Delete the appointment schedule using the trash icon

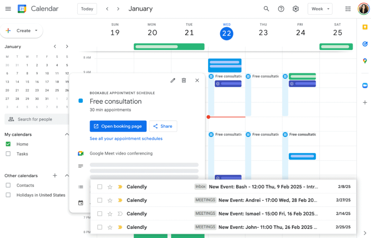184,80
